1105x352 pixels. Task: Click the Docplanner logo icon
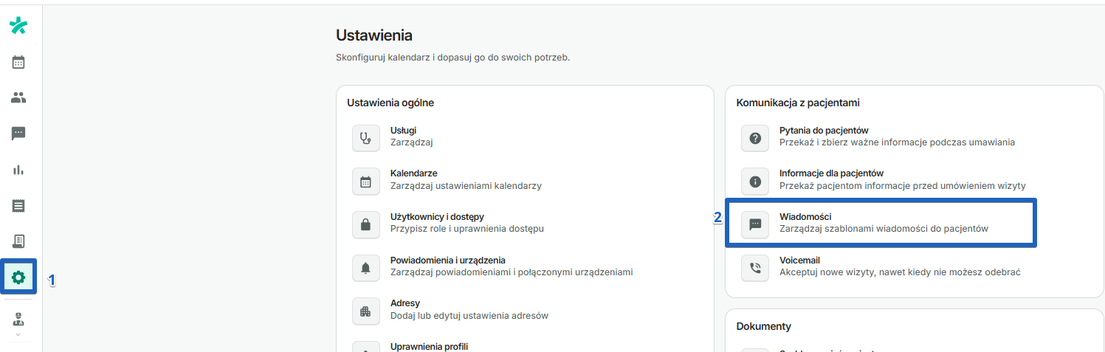click(18, 27)
